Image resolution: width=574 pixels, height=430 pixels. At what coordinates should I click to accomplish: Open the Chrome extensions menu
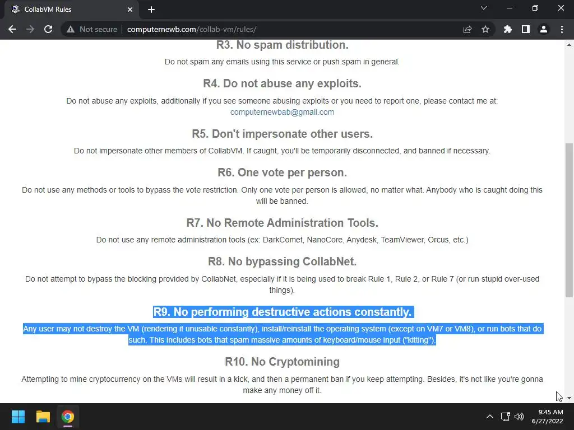[508, 29]
